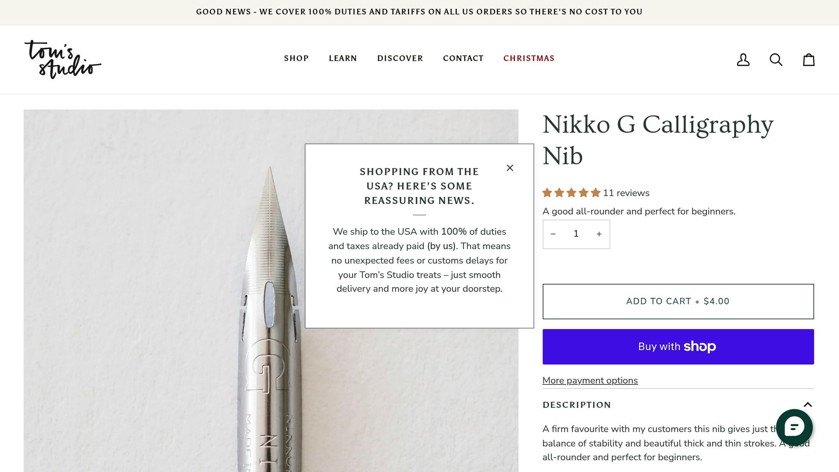Increase quantity using the plus icon
The width and height of the screenshot is (839, 472).
coord(599,234)
